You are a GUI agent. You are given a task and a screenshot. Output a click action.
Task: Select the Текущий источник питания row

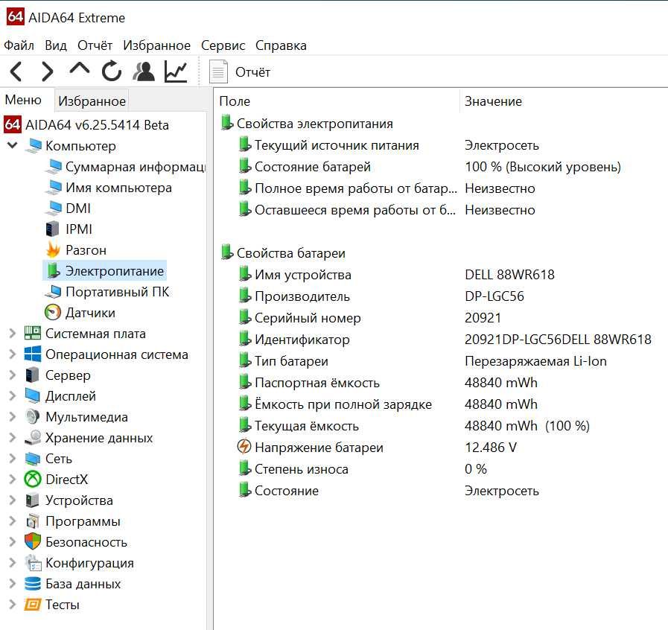click(x=441, y=145)
